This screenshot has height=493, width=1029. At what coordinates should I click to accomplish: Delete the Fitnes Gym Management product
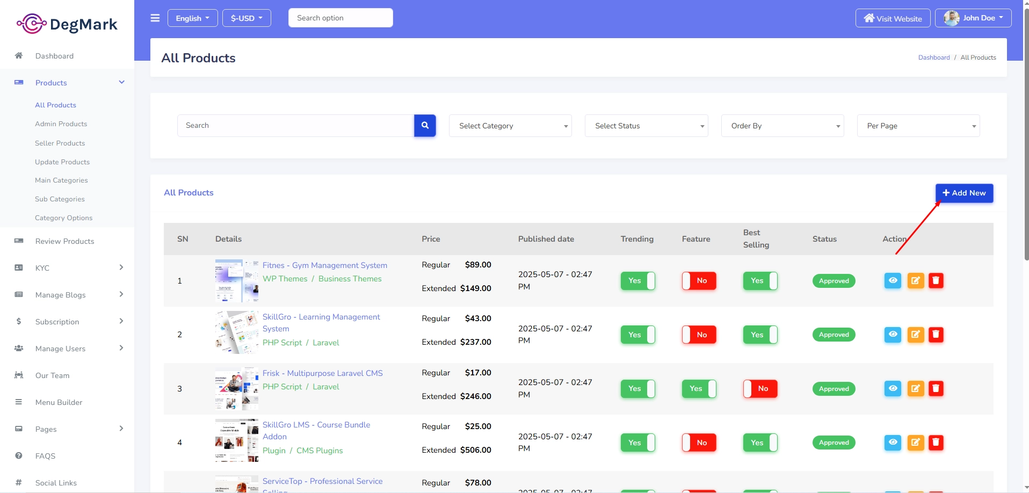click(936, 280)
